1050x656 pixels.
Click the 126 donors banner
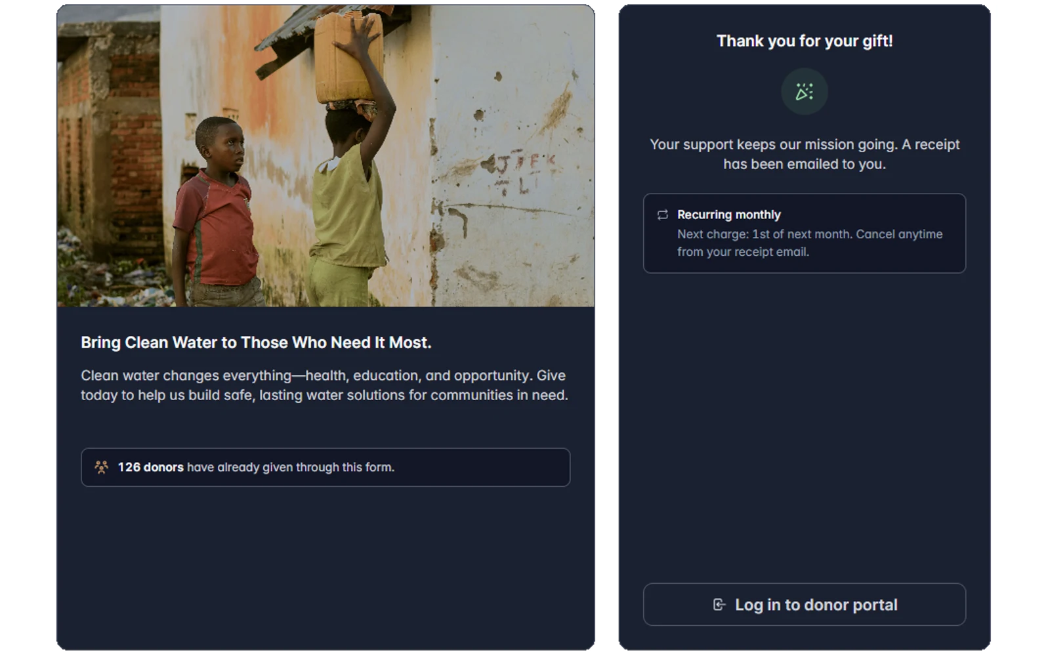pyautogui.click(x=325, y=467)
